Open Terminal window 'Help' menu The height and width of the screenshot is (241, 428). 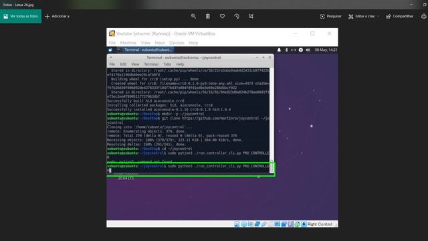click(x=180, y=64)
